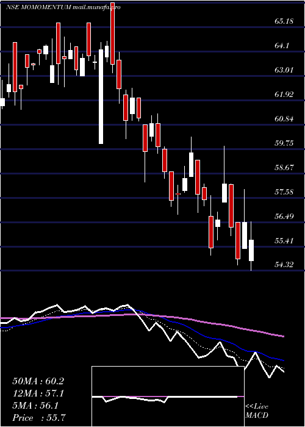Viewport: 305px width, 427px height.
Task: Click the 50MA : 60.2 reading
Action: tap(38, 381)
